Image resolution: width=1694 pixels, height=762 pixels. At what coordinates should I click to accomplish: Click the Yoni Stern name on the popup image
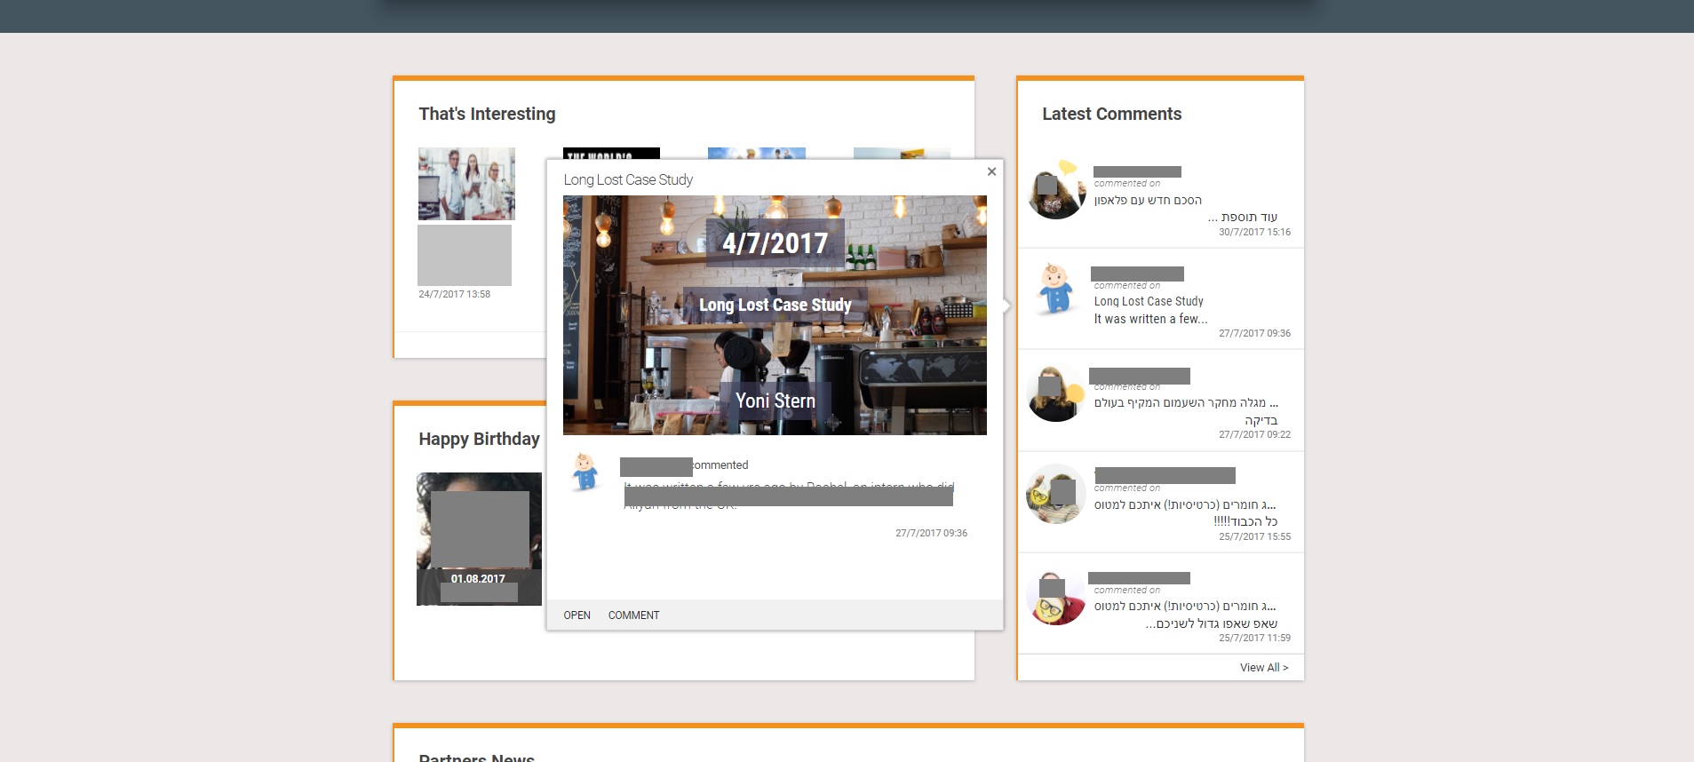775,401
